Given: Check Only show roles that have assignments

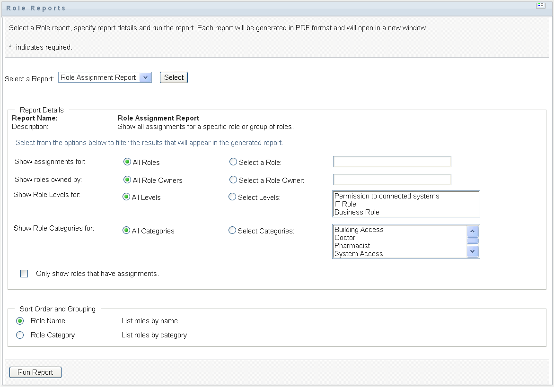Looking at the screenshot, I should [24, 274].
